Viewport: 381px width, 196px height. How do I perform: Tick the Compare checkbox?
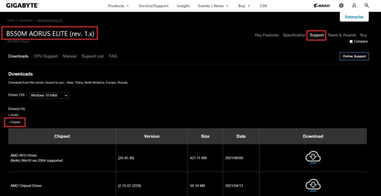(351, 41)
